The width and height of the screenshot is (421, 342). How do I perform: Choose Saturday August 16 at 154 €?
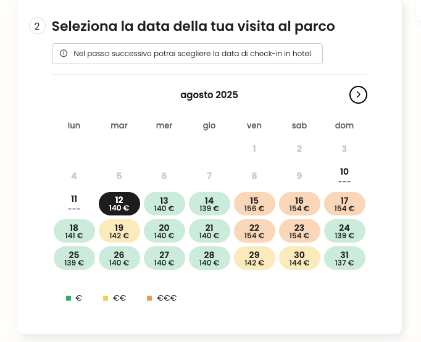[299, 204]
